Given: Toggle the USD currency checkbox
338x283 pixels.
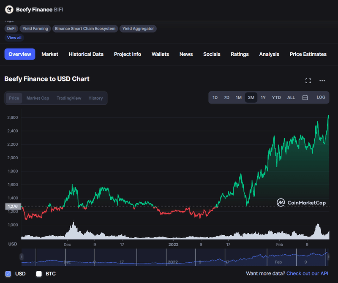Looking at the screenshot, I should pyautogui.click(x=8, y=274).
